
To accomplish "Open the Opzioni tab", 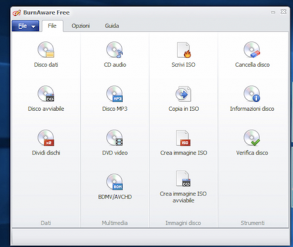I will (x=81, y=26).
